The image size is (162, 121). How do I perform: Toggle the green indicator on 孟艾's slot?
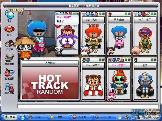pos(152,59)
